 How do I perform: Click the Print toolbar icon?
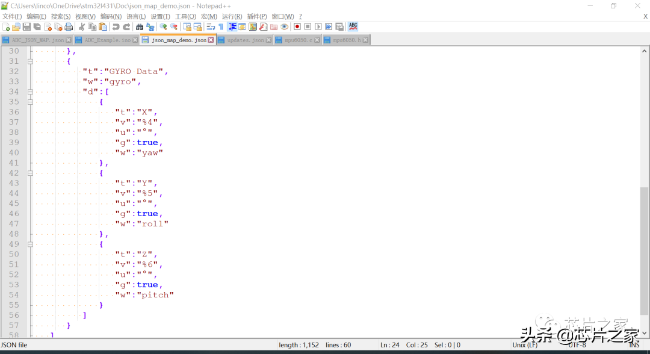coord(69,27)
